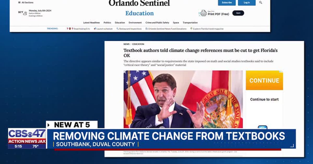Image resolution: width=313 pixels, height=164 pixels.
Task: Open the Education section tab
Action: 120,22
